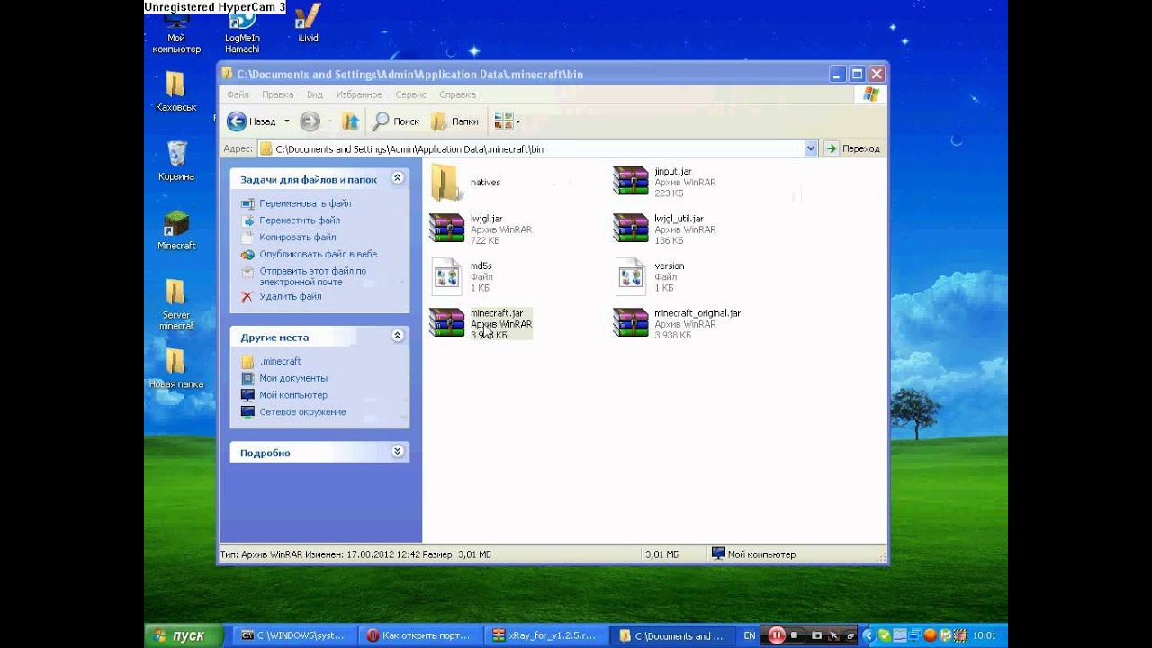Click Копировать файл task link
The width and height of the screenshot is (1152, 648).
[x=298, y=237]
